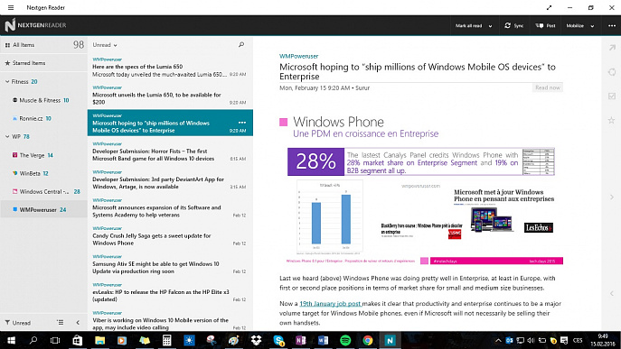
Task: Go to the next article with the right chevron
Action: coord(612,197)
